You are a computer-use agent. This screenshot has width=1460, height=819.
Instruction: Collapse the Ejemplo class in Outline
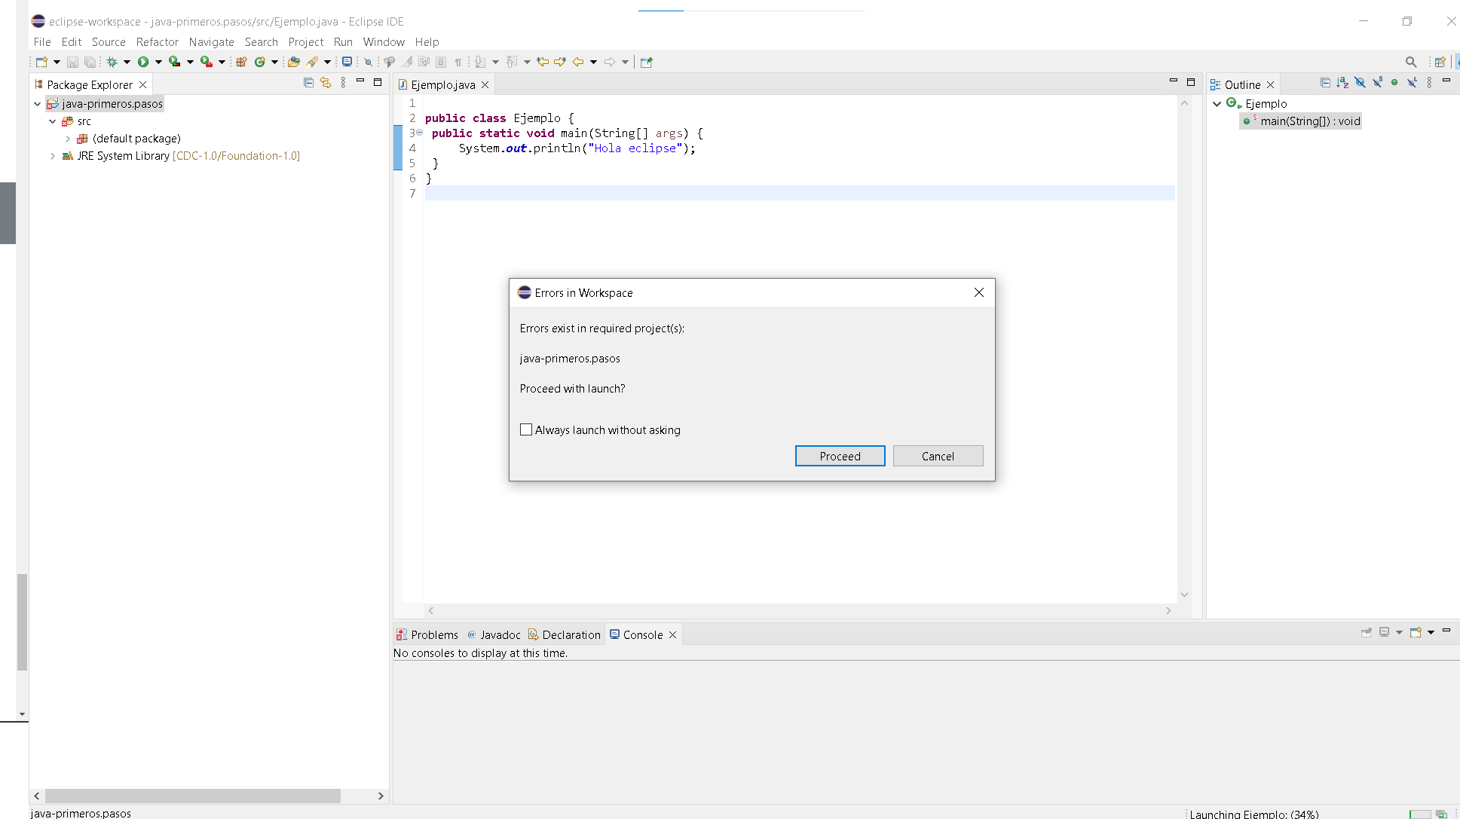[x=1217, y=104]
